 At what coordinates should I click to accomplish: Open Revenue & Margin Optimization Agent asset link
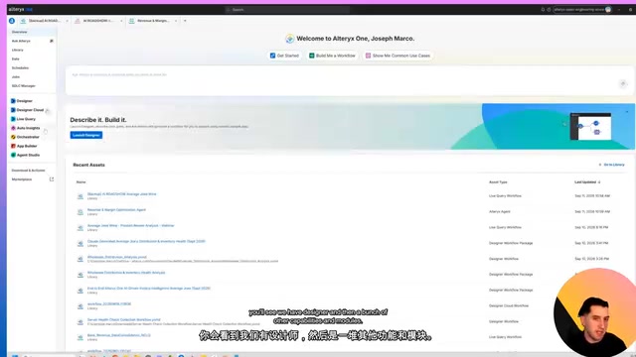(116, 209)
